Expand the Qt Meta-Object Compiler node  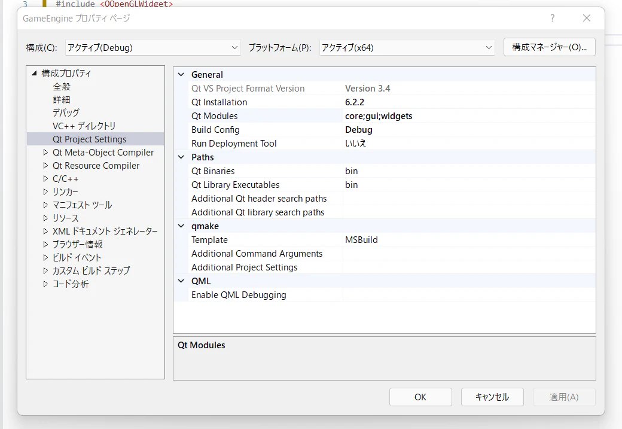click(45, 153)
